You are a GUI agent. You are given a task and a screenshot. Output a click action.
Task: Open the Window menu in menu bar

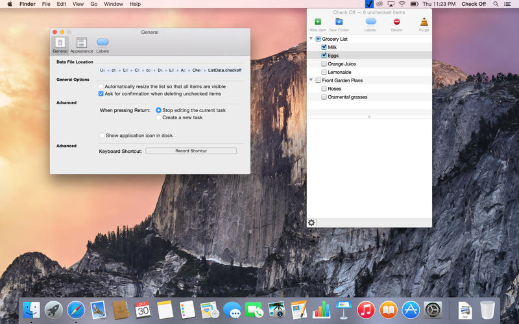[x=113, y=4]
